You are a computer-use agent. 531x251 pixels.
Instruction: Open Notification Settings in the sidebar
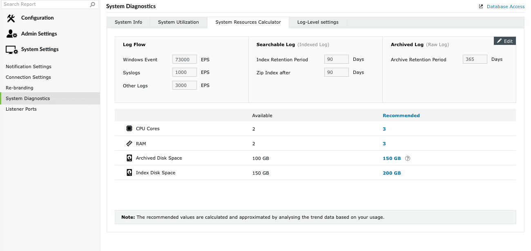tap(29, 67)
